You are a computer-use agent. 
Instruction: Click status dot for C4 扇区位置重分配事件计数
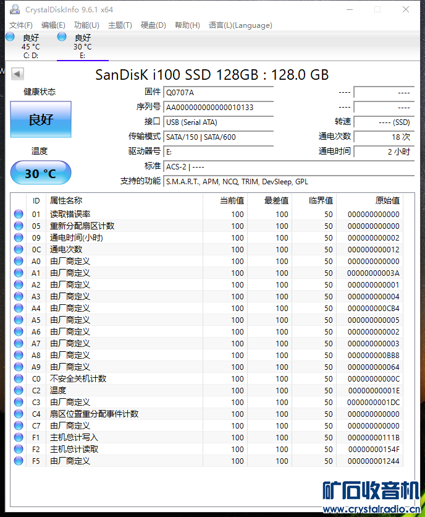[x=19, y=414]
